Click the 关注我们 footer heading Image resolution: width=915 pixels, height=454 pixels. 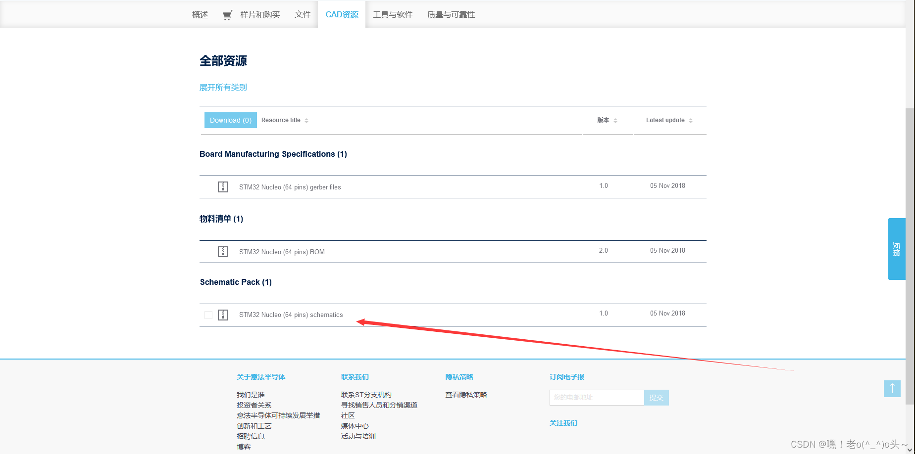click(x=563, y=423)
